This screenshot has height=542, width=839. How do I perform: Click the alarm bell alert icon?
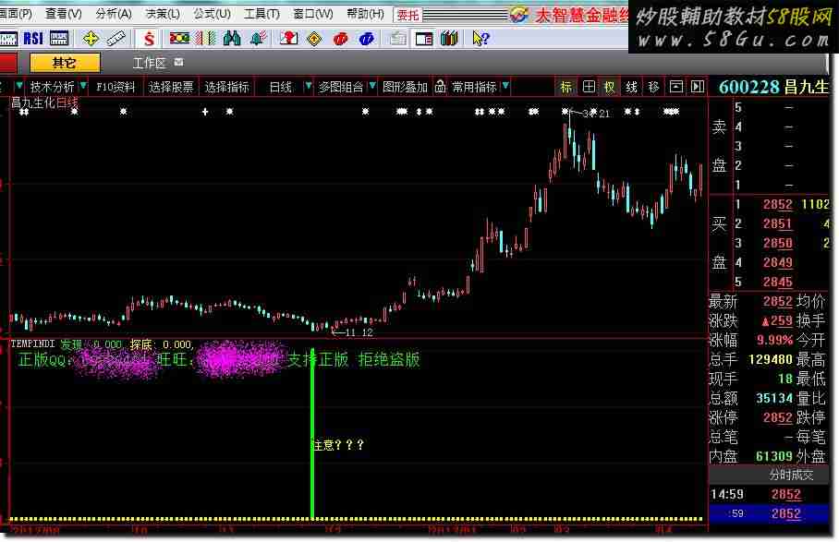[x=259, y=39]
